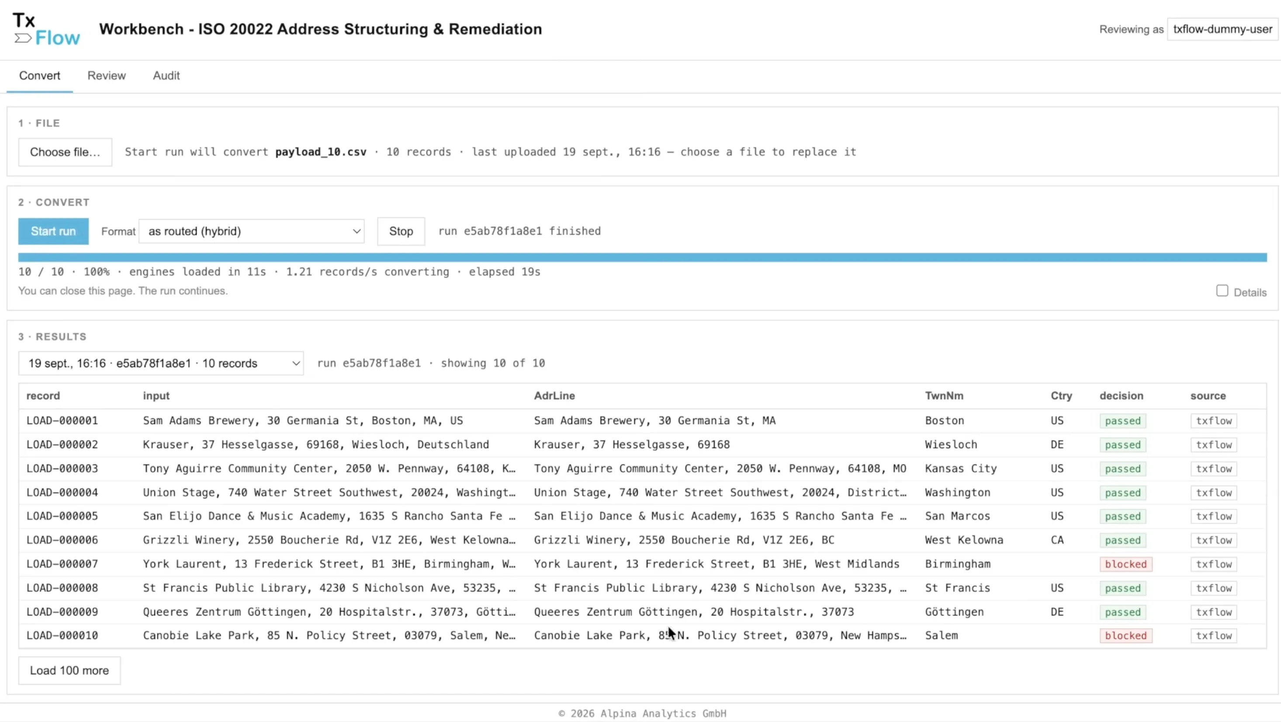Click the West Kelowna town cell
Screen dimensions: 1281x722
point(964,540)
